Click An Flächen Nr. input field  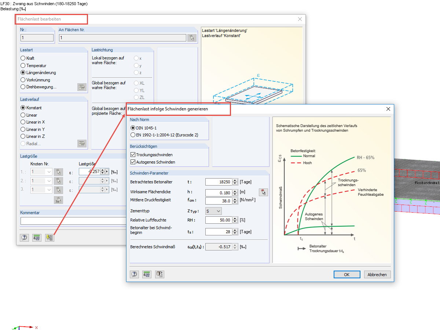[x=122, y=38]
